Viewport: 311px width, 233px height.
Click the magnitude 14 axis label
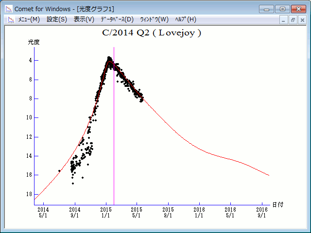tap(29, 156)
